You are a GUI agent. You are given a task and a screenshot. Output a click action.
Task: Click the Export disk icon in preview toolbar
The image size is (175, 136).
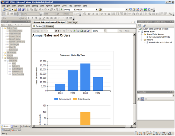point(88,31)
